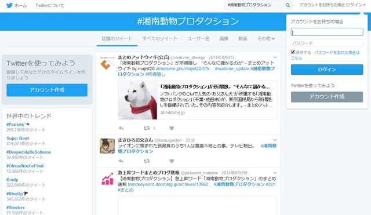371x215 pixels.
Task: Open the @pickword_matome username
Action: click(199, 173)
